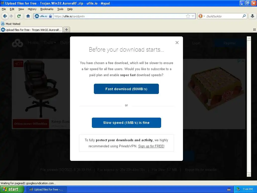Open the History menu

(x=32, y=9)
